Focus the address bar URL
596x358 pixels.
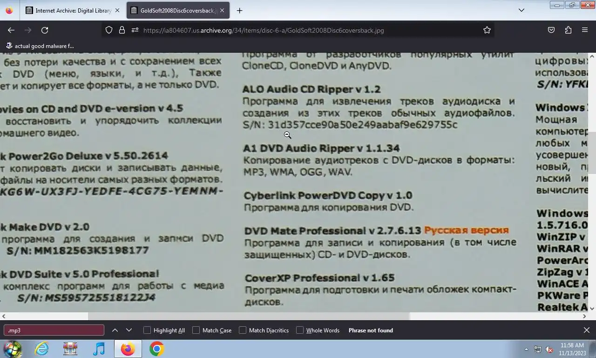click(x=264, y=30)
